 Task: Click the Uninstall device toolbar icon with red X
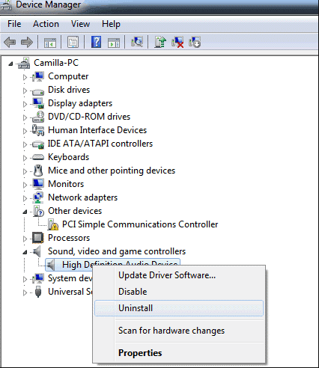tap(177, 42)
